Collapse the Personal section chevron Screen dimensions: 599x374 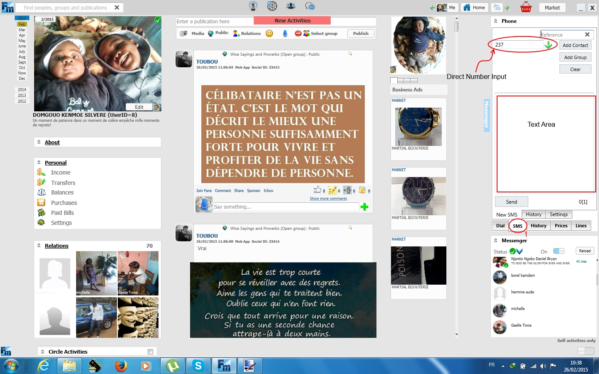pyautogui.click(x=39, y=162)
